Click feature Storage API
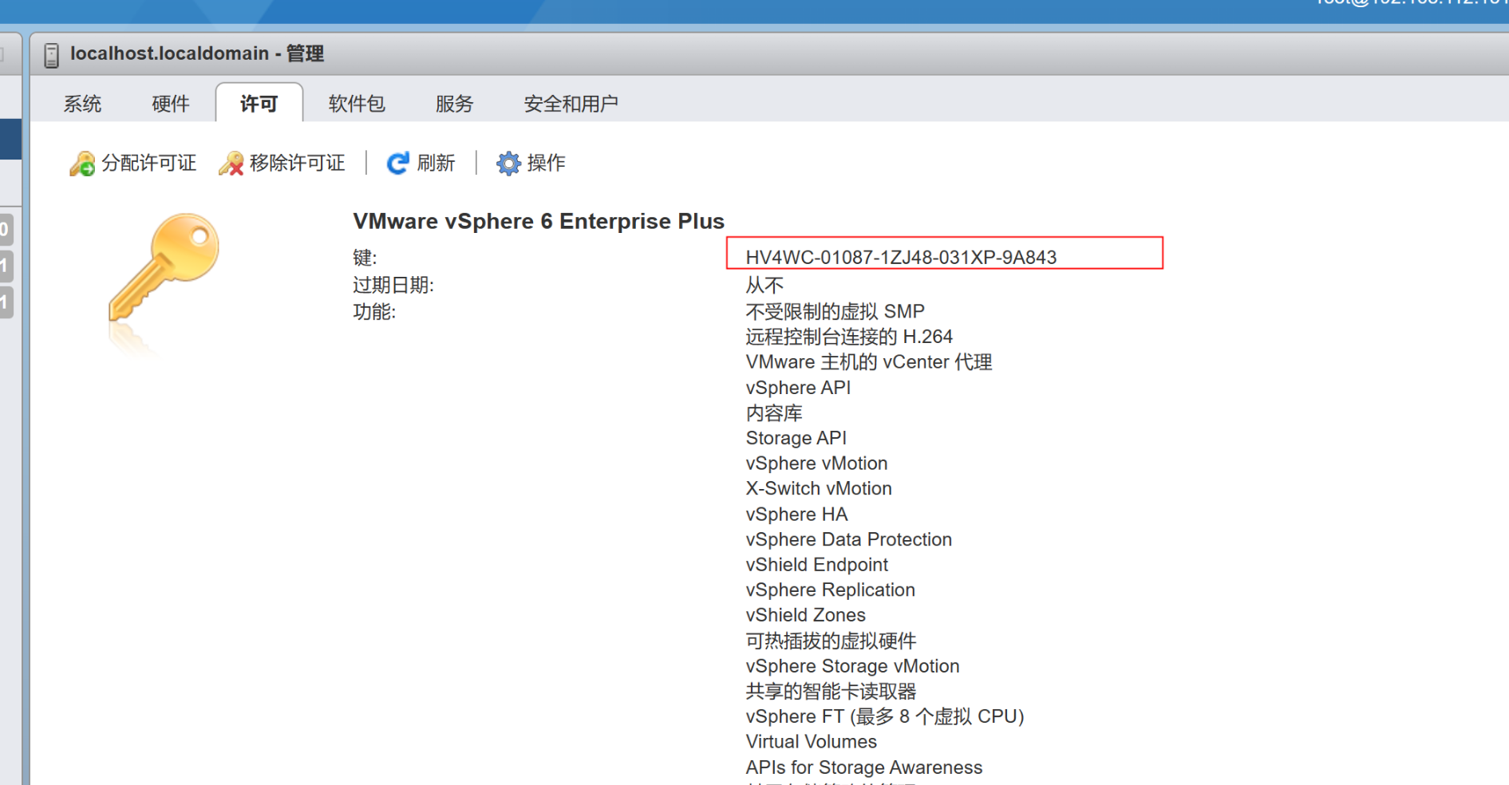1509x785 pixels. [x=796, y=438]
